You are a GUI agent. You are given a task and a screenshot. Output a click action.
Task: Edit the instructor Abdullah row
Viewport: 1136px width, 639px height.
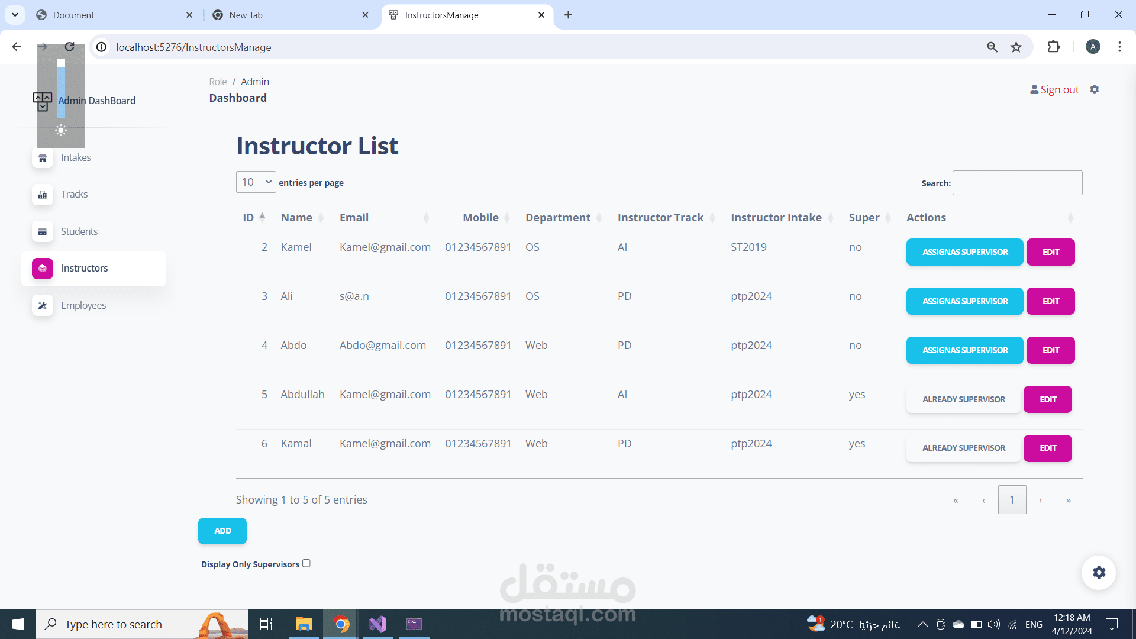[x=1047, y=399]
